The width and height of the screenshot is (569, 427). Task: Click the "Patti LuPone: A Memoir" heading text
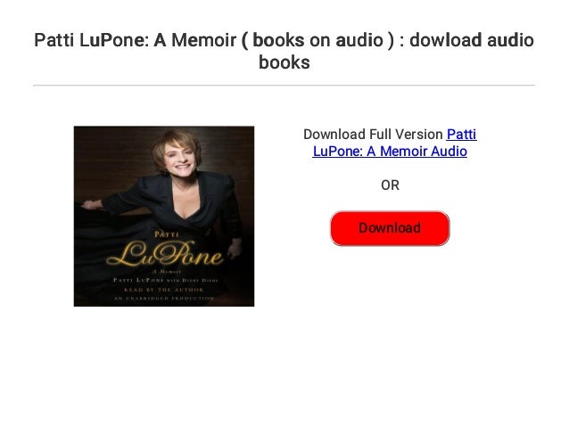[136, 40]
